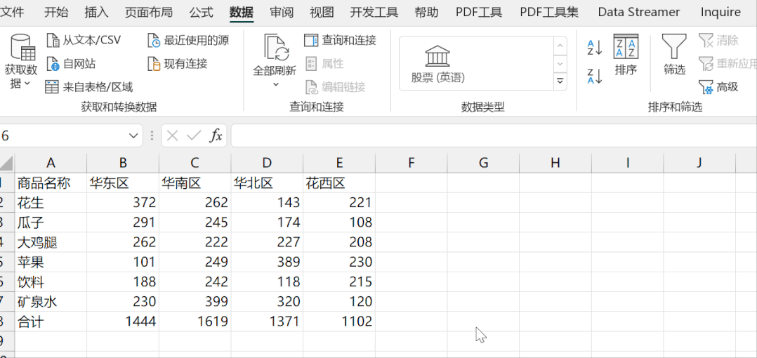Choose 来自表格/区域 option

coord(88,87)
